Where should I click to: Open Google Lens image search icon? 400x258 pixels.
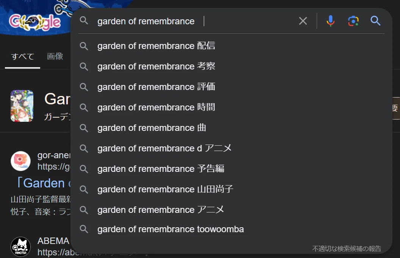[353, 21]
